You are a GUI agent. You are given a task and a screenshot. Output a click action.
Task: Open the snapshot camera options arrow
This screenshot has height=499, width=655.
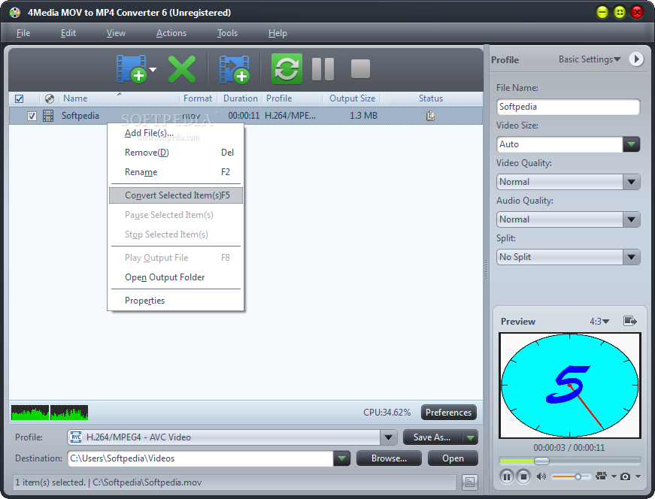point(638,476)
